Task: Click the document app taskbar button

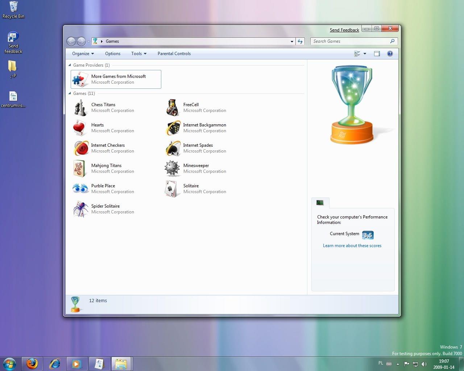Action: (99, 363)
